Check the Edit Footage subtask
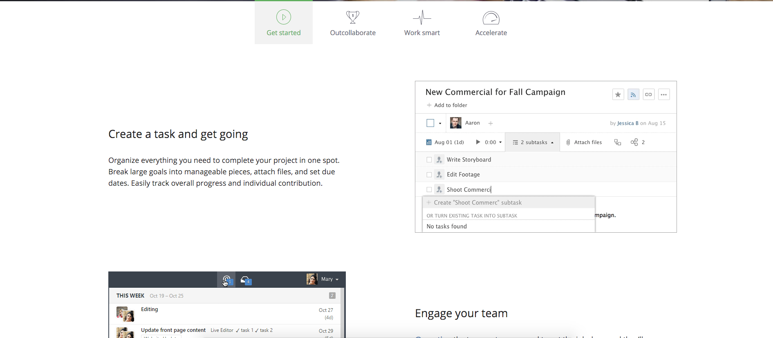Image resolution: width=773 pixels, height=338 pixels. click(x=429, y=175)
